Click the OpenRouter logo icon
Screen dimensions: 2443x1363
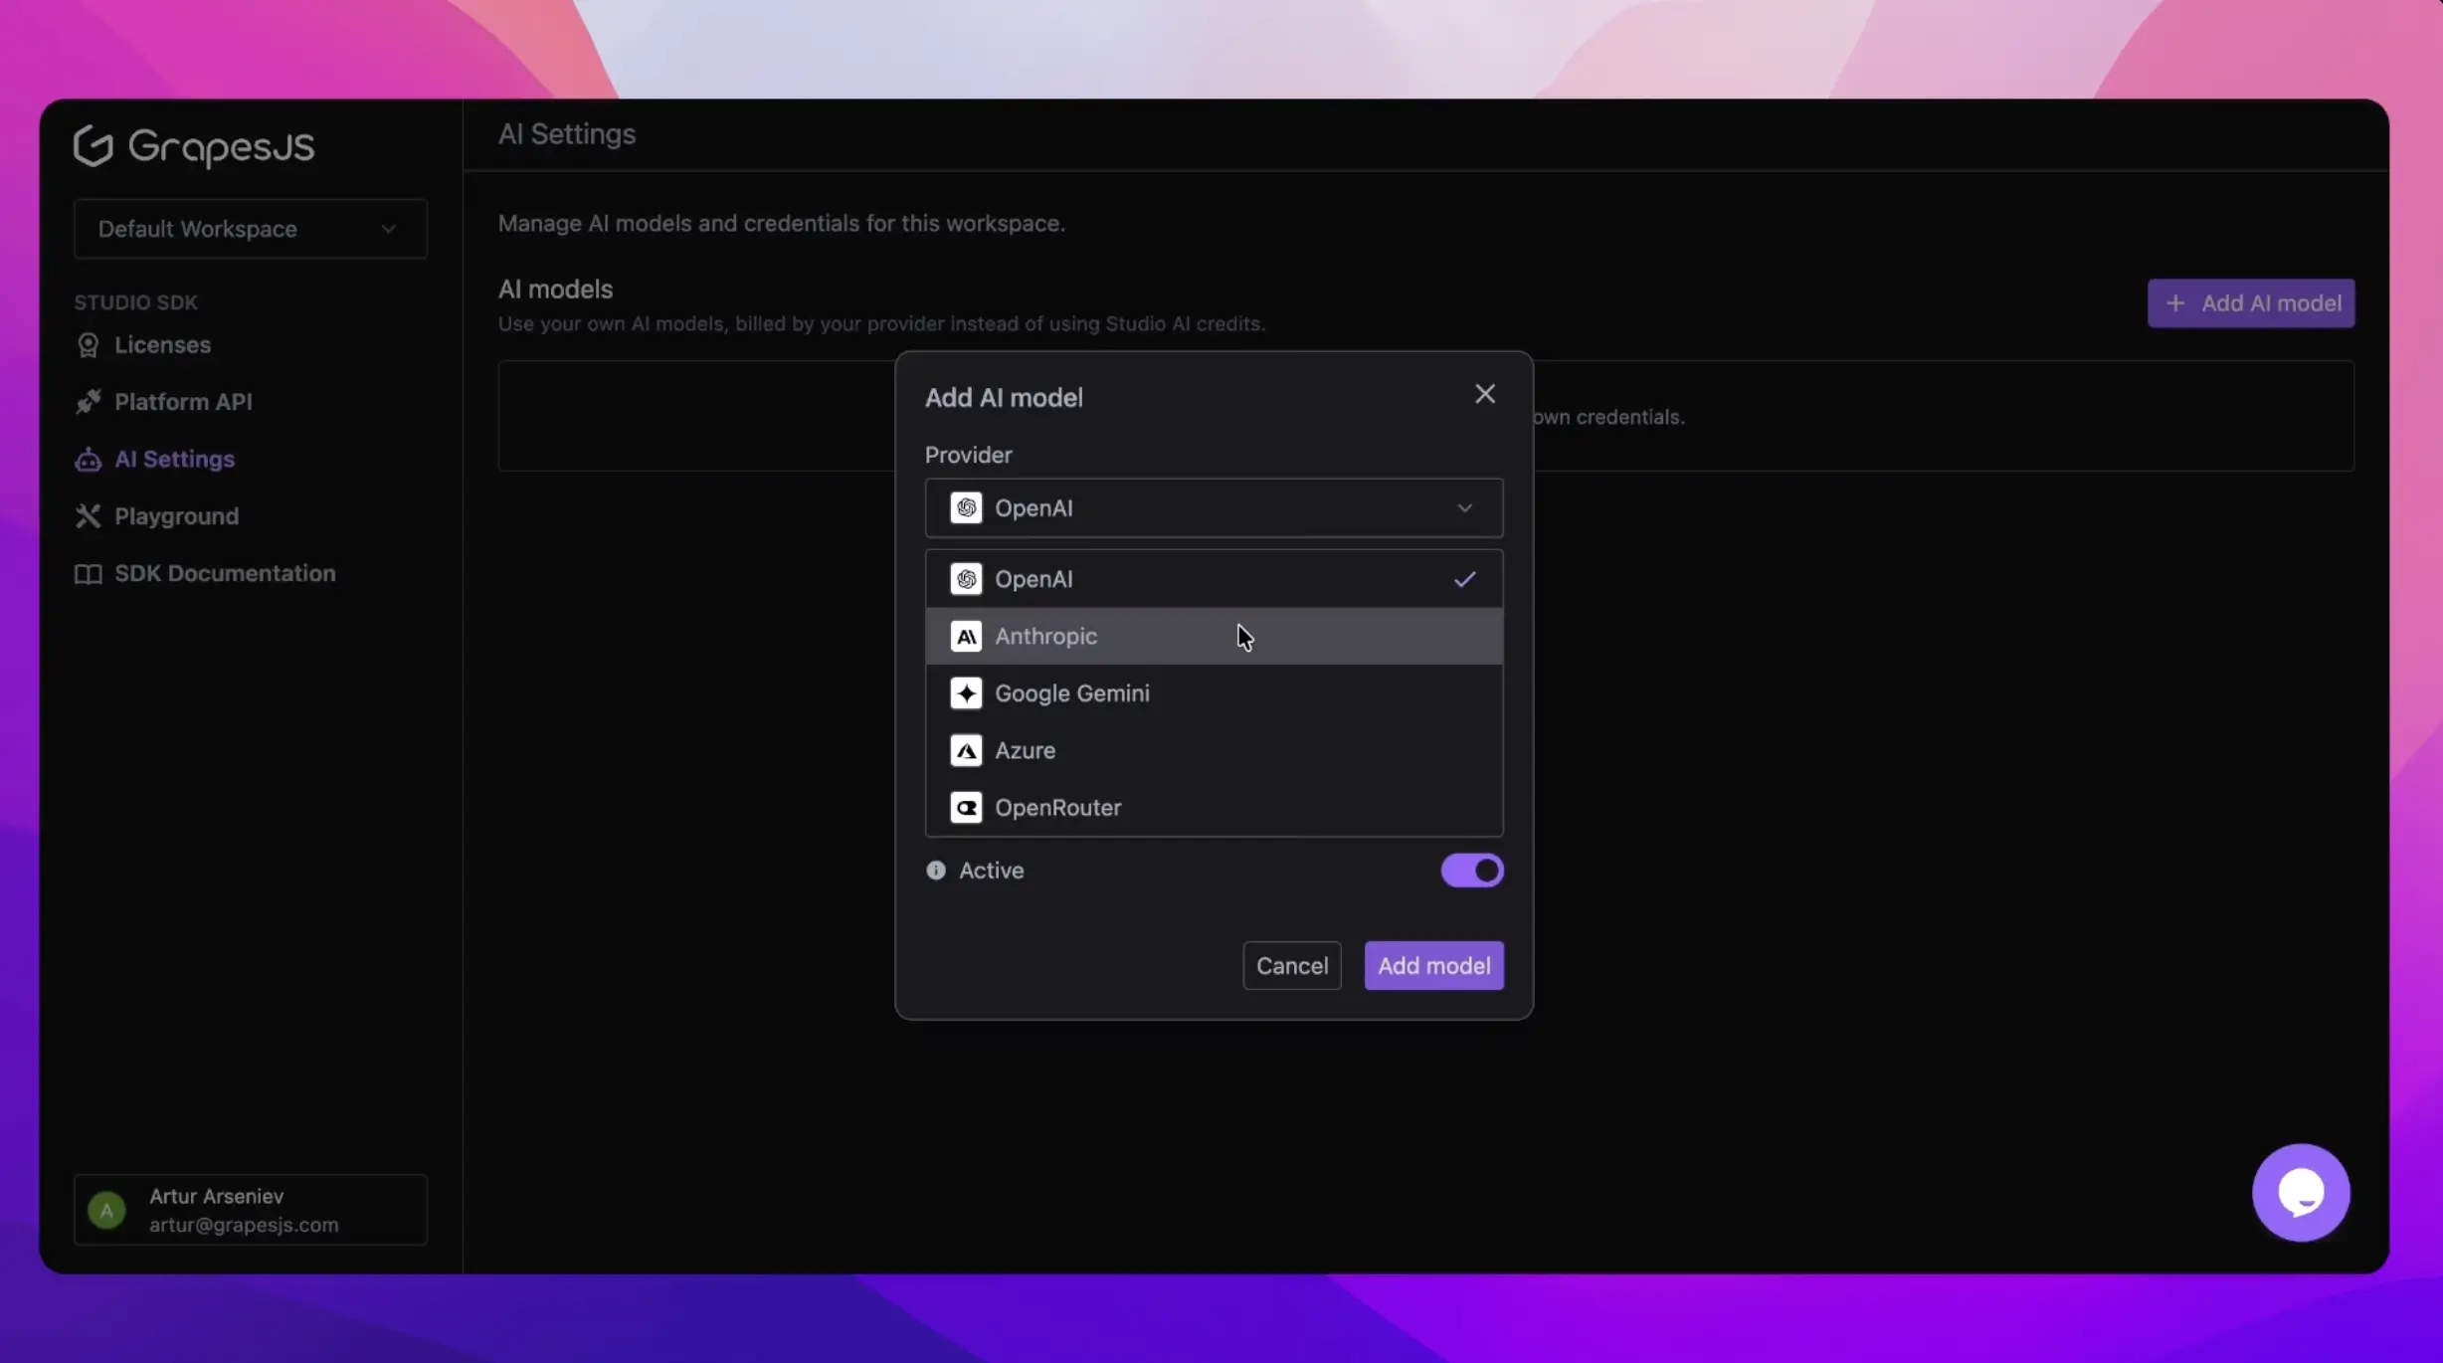966,807
